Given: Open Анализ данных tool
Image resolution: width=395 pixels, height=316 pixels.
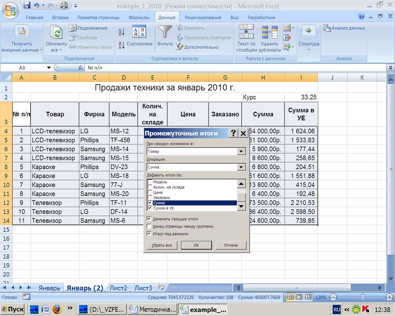Looking at the screenshot, I should click(x=344, y=28).
